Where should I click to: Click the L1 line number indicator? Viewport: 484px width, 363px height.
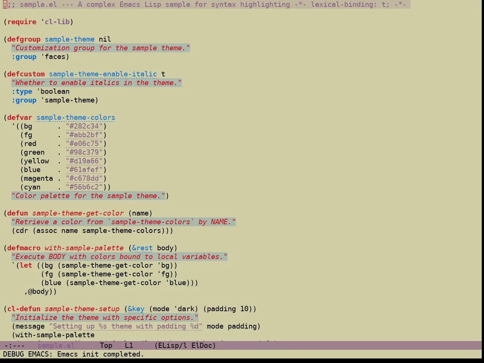coord(129,345)
